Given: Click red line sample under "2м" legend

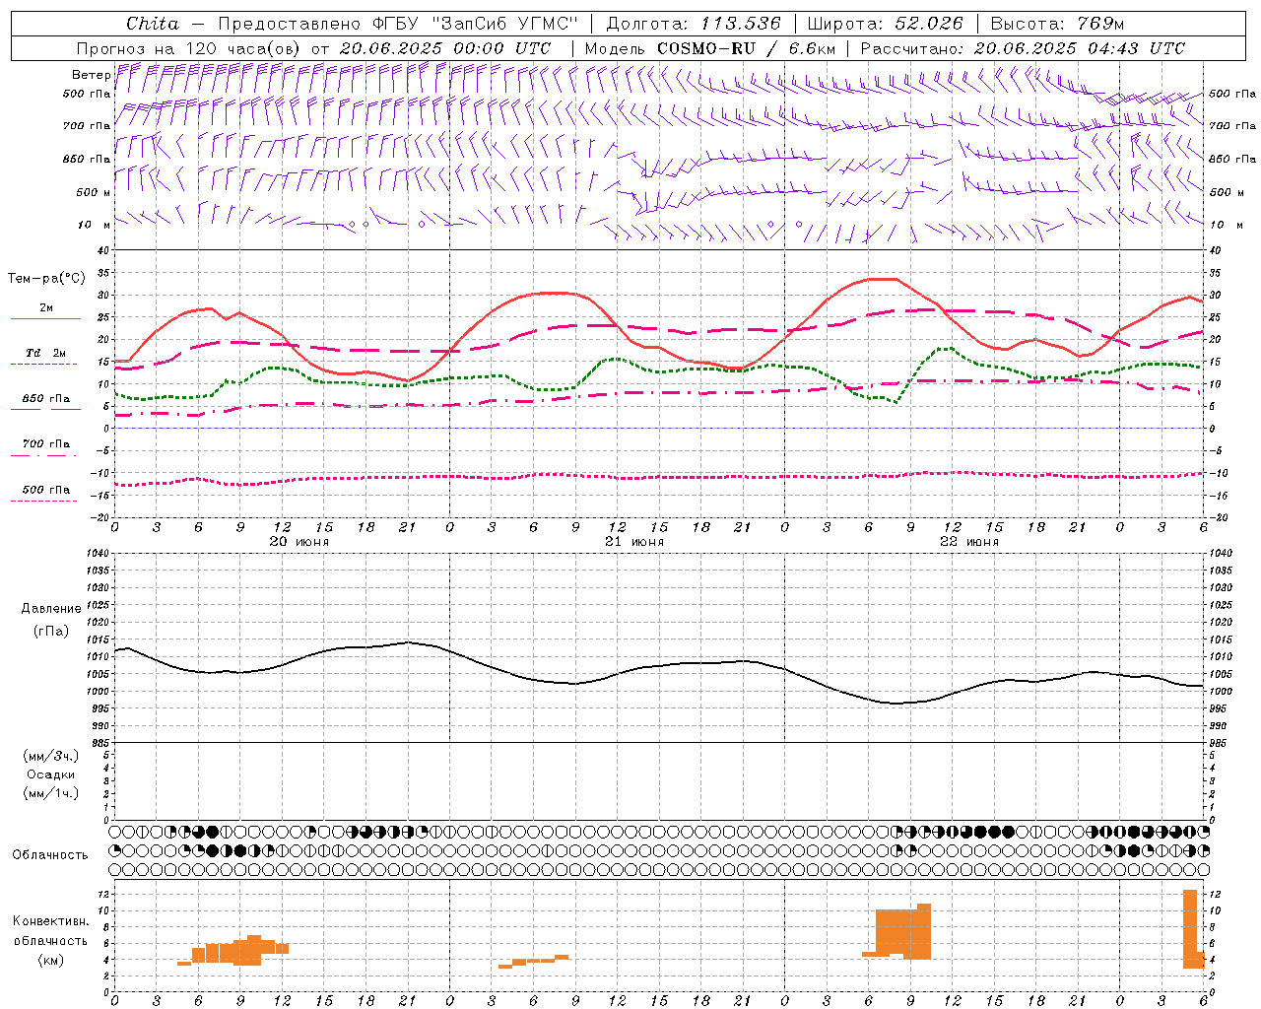Looking at the screenshot, I should tap(45, 318).
